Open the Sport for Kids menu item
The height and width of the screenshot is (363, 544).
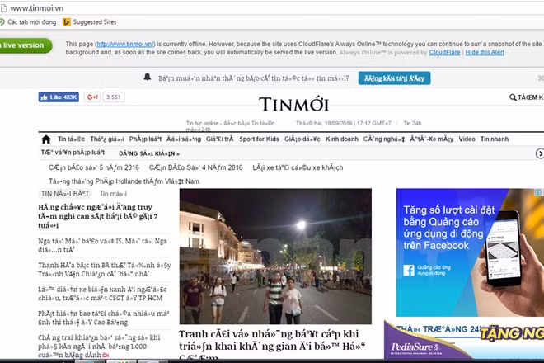[259, 139]
